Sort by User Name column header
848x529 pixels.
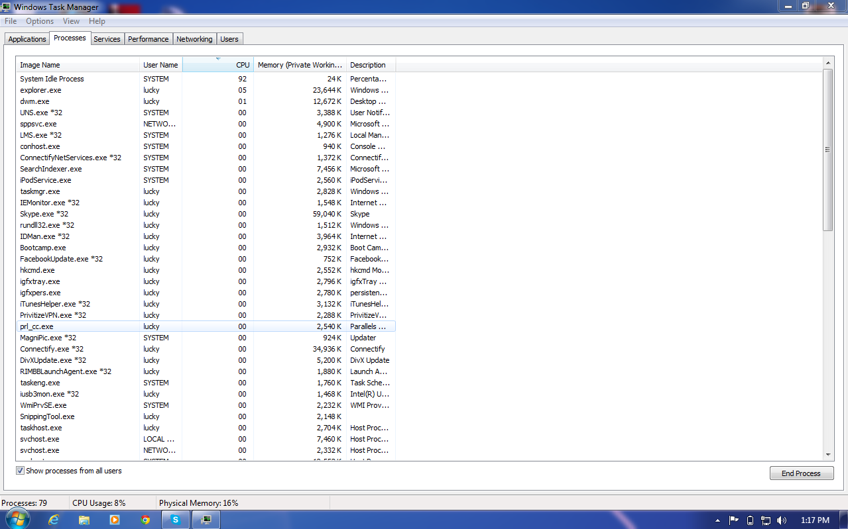pos(161,65)
